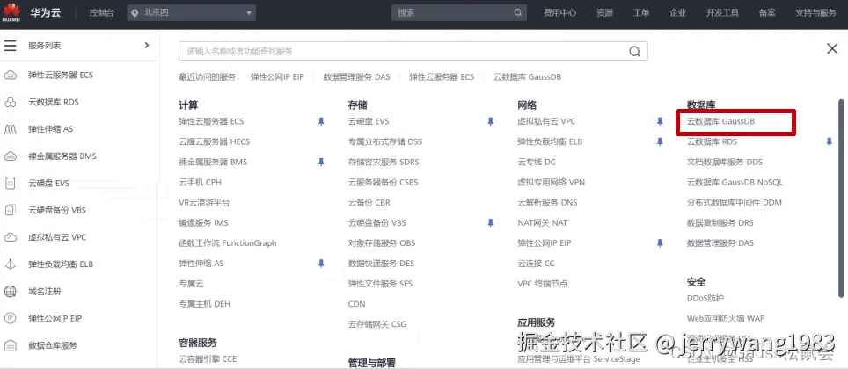Open 云数据库 GaussDB NoSQL
Viewport: 848px width, 369px height.
coord(735,182)
